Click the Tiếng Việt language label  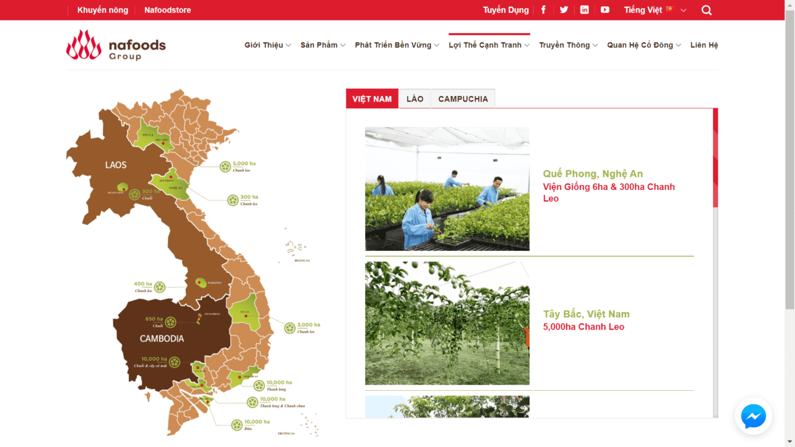(643, 10)
